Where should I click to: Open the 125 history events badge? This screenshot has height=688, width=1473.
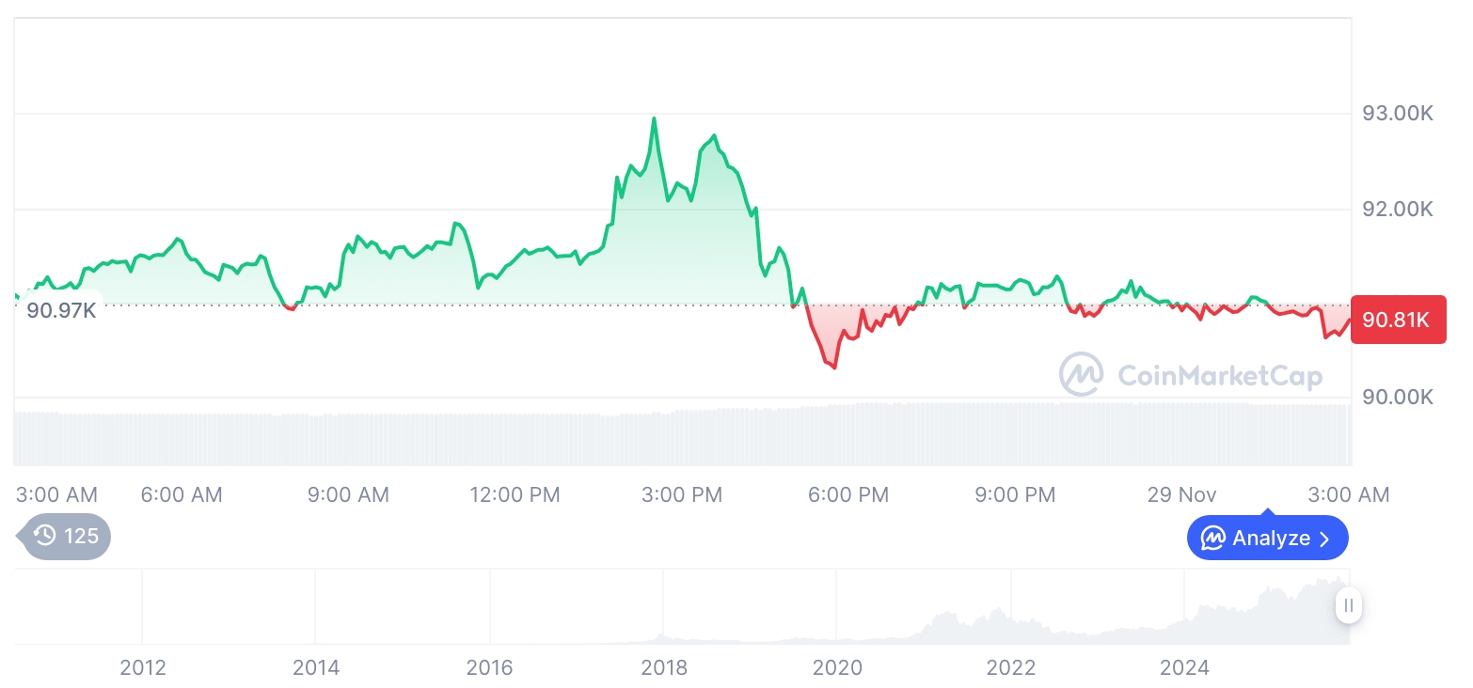click(66, 536)
